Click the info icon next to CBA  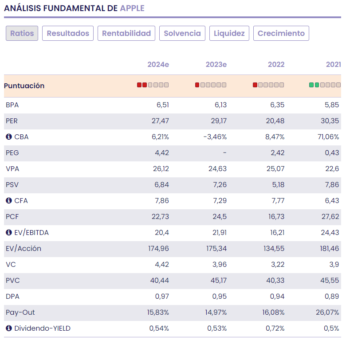8,137
